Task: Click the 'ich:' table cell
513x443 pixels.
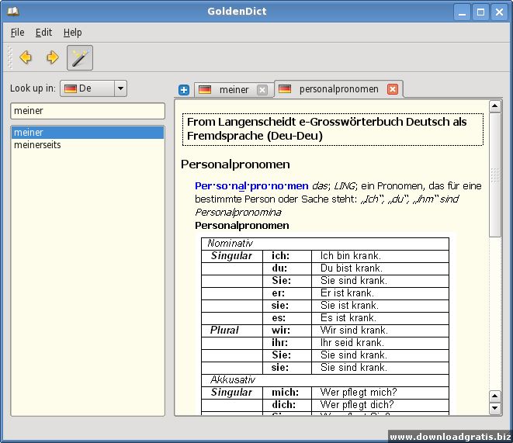Action: [x=287, y=256]
